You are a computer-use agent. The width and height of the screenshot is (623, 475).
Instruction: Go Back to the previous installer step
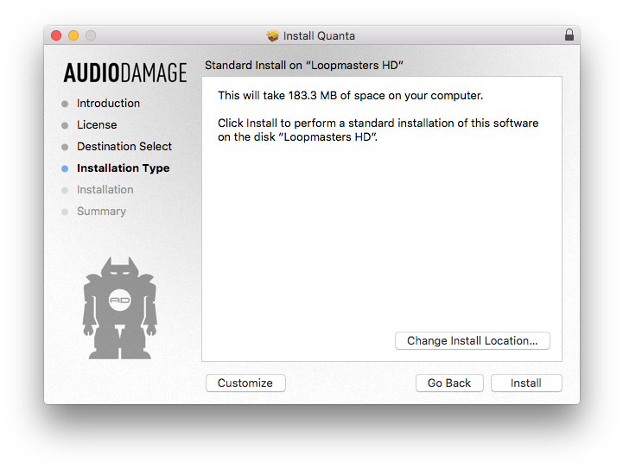tap(449, 383)
